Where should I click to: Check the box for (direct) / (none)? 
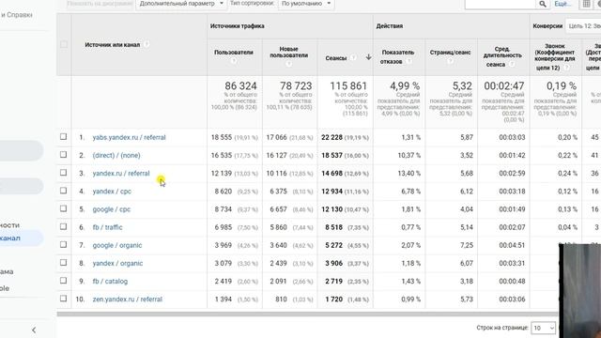coord(63,155)
